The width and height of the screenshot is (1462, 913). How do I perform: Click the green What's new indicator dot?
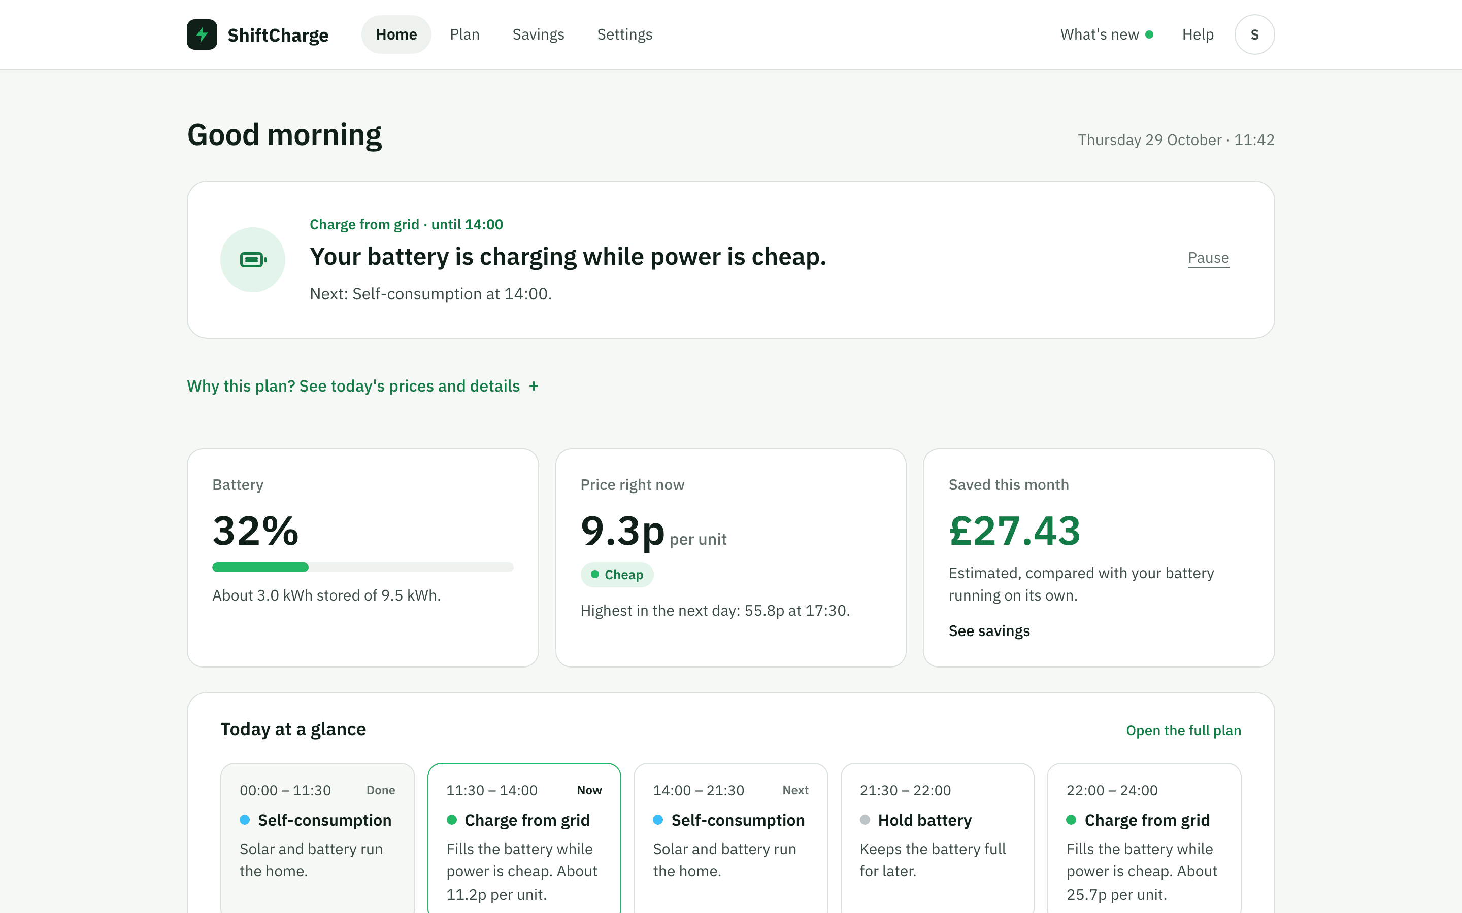pyautogui.click(x=1149, y=34)
